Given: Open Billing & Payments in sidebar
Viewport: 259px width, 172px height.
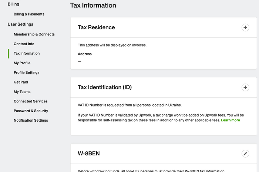Looking at the screenshot, I should pyautogui.click(x=29, y=14).
